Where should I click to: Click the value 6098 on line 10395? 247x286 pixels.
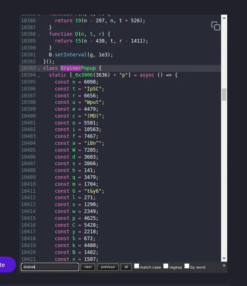90,82
